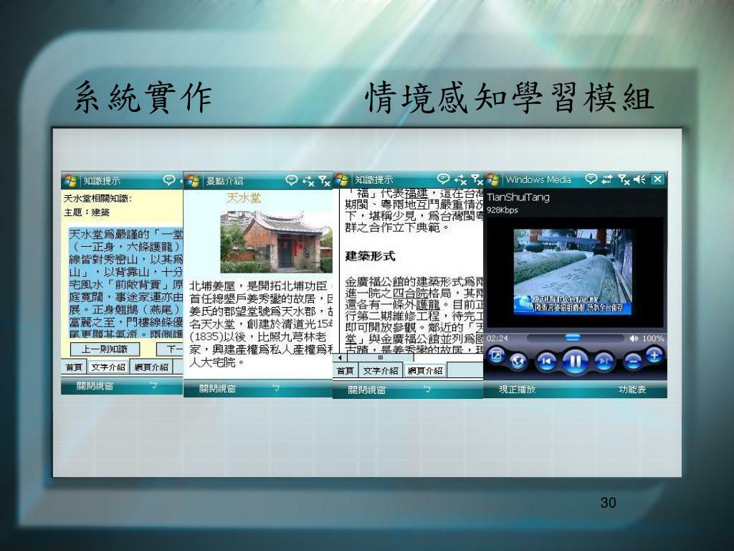Click the 02:24 elapsed time label

(497, 339)
